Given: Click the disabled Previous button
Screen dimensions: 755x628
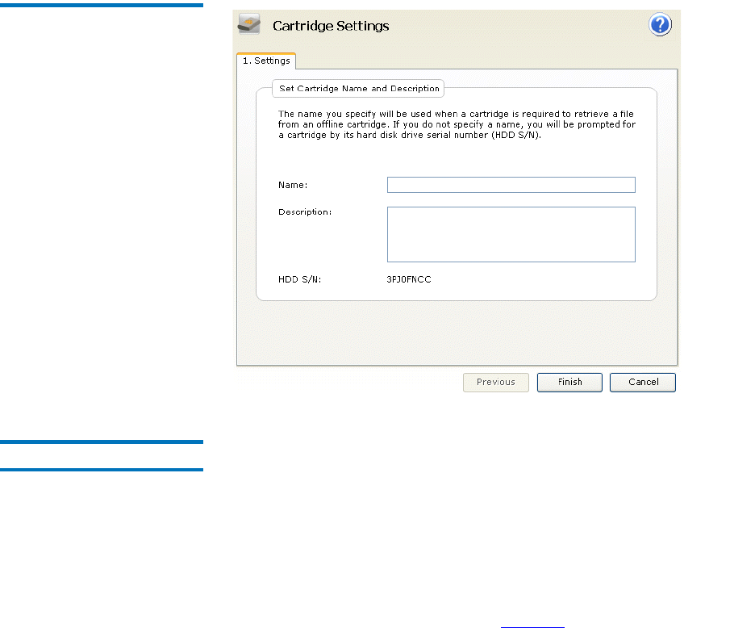Looking at the screenshot, I should [495, 382].
